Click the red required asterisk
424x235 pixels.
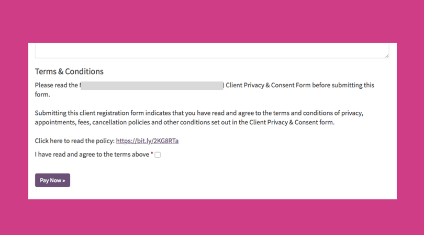click(152, 154)
